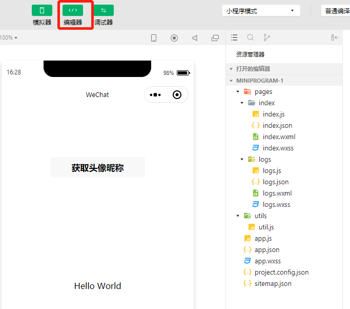The height and width of the screenshot is (309, 350).
Task: Open util.js file
Action: [x=266, y=227]
